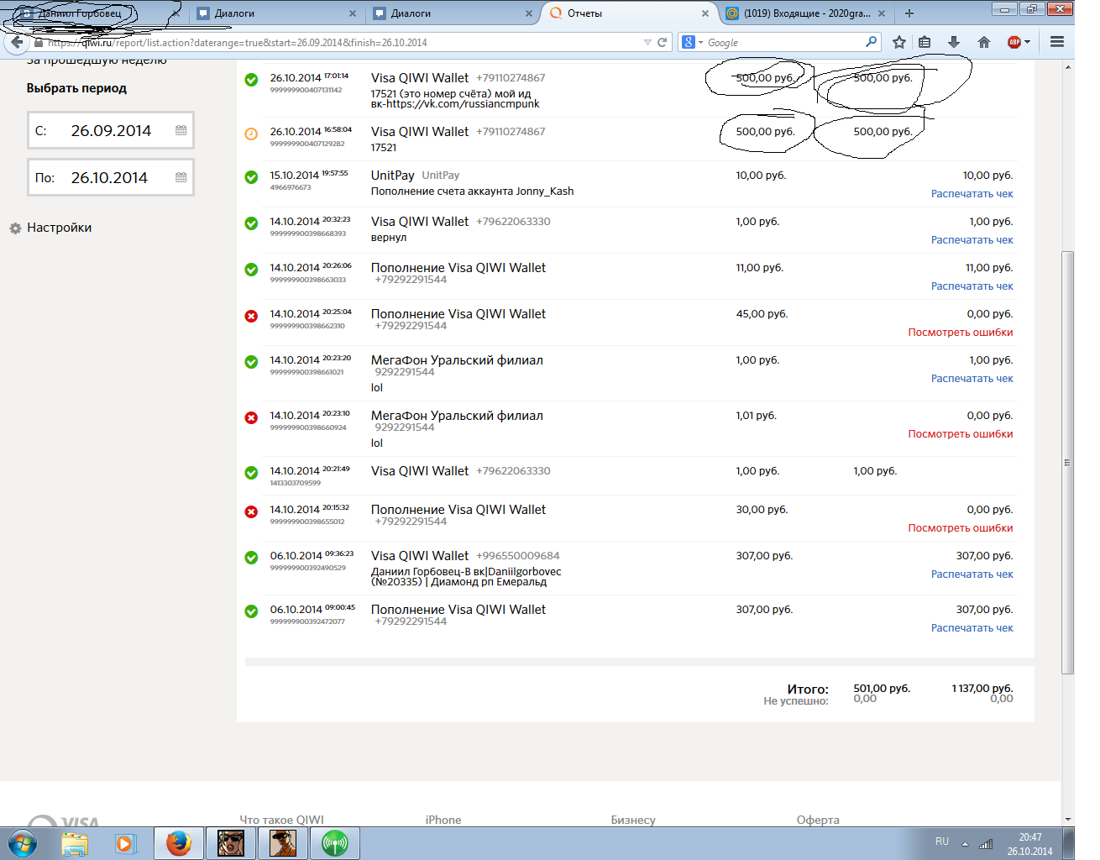Screen dimensions: 1100x860
Task: Print receipt for 14.10.2014 20:32:23 payment
Action: 972,240
